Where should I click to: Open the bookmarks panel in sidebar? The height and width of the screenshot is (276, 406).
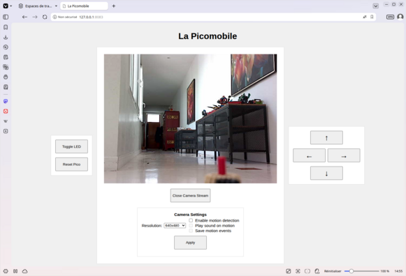[x=6, y=27]
